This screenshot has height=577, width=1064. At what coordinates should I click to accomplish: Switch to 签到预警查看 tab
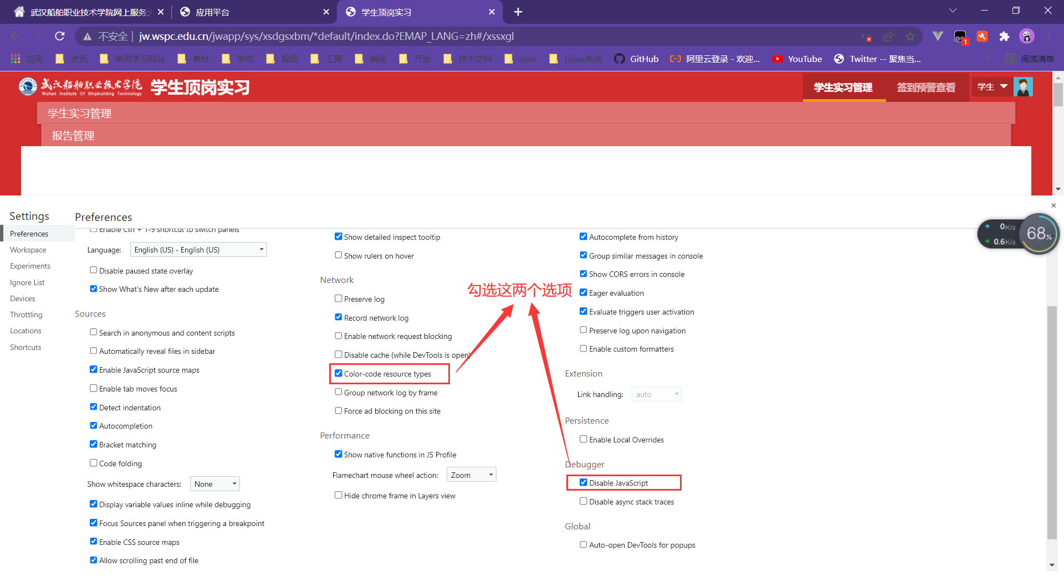coord(927,87)
